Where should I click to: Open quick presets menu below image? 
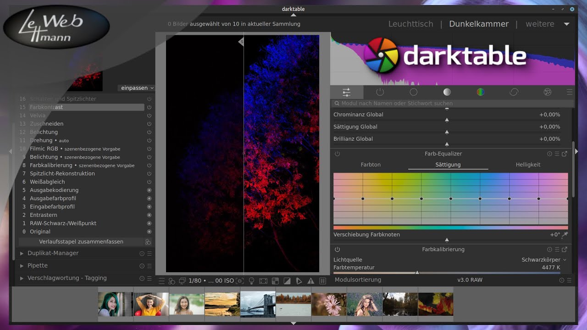pyautogui.click(x=161, y=280)
